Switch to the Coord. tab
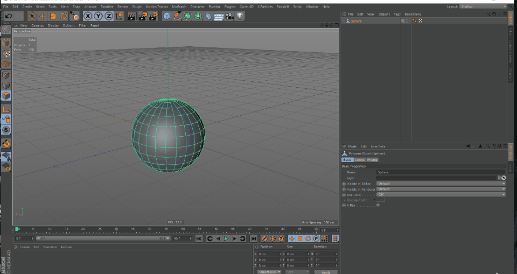This screenshot has height=274, width=517. point(359,160)
